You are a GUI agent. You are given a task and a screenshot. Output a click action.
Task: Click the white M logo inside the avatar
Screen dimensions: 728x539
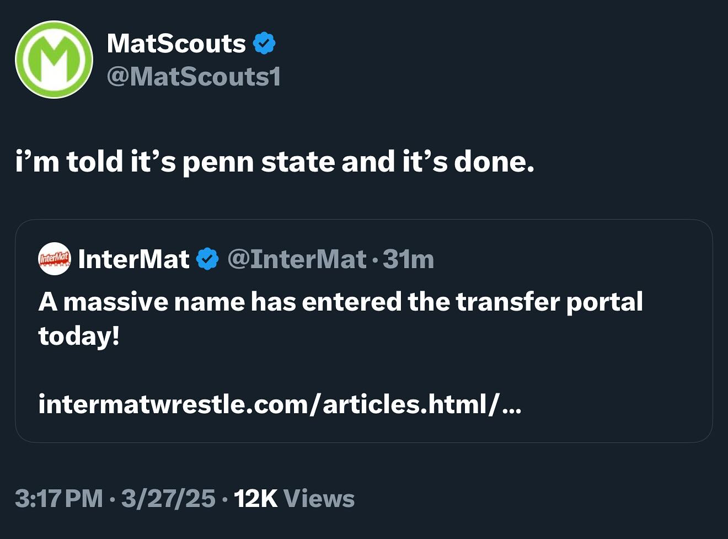[54, 60]
